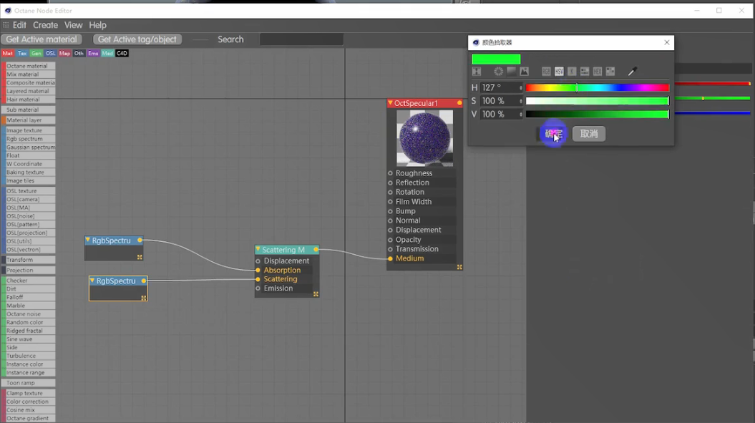Screen dimensions: 755x423
Task: Click Get Active tag/object button
Action: click(137, 39)
